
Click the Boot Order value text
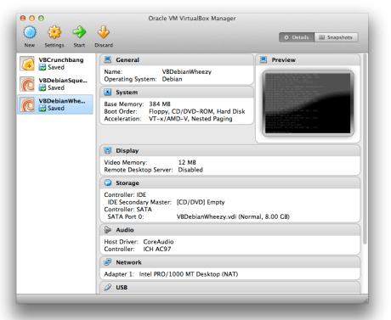tap(197, 111)
